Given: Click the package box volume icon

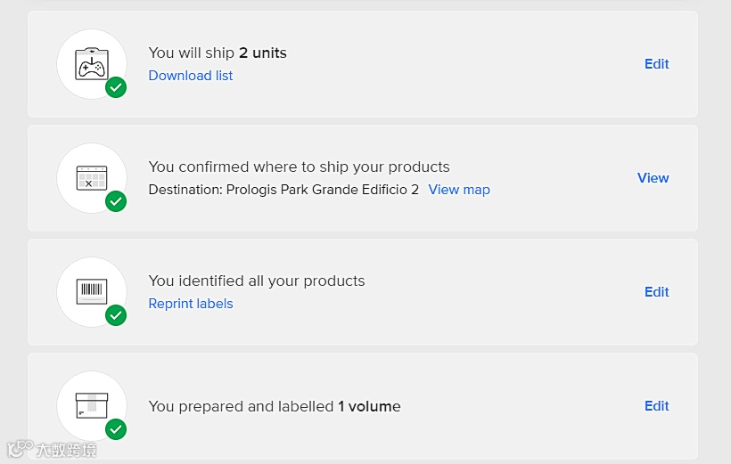Looking at the screenshot, I should click(x=91, y=405).
